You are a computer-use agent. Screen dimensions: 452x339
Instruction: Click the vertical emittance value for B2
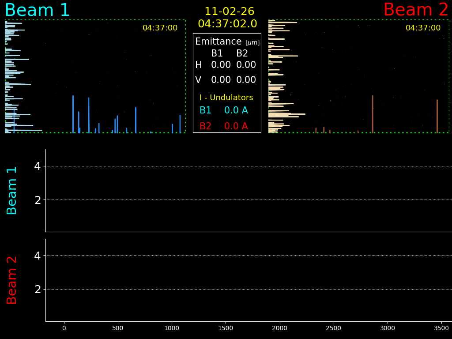click(246, 80)
